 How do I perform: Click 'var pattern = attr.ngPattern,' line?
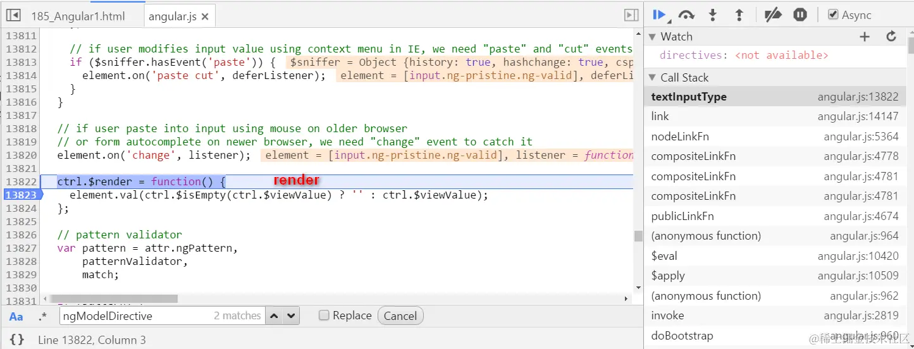pos(147,248)
